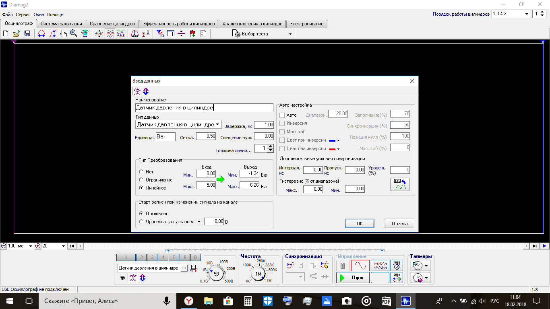
Task: Increase Толщина линии stepper value
Action: 271,146
